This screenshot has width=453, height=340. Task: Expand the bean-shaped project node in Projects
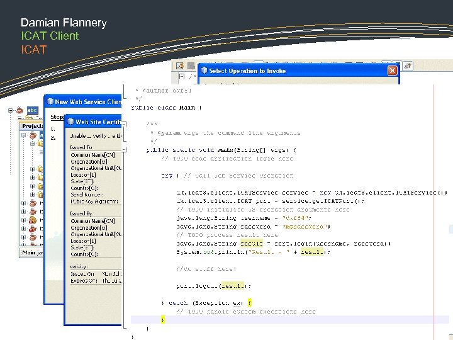(24, 220)
